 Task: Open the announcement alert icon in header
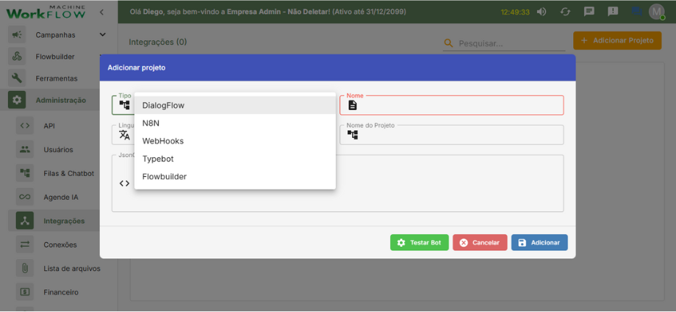click(612, 12)
